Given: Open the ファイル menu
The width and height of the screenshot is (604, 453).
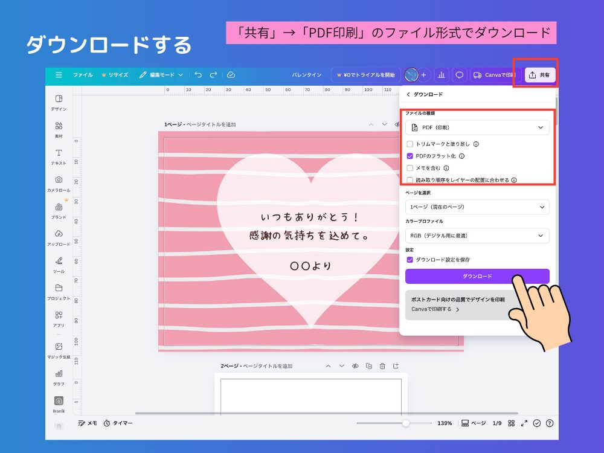Looking at the screenshot, I should 82,75.
